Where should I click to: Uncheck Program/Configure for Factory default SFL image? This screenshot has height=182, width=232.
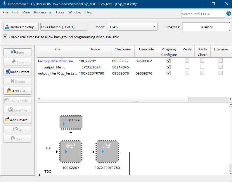point(169,61)
